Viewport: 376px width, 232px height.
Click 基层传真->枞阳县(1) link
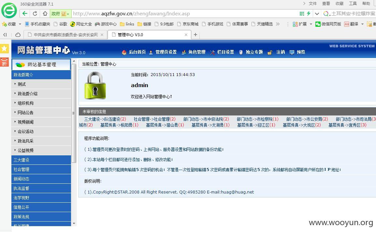(x=120, y=125)
